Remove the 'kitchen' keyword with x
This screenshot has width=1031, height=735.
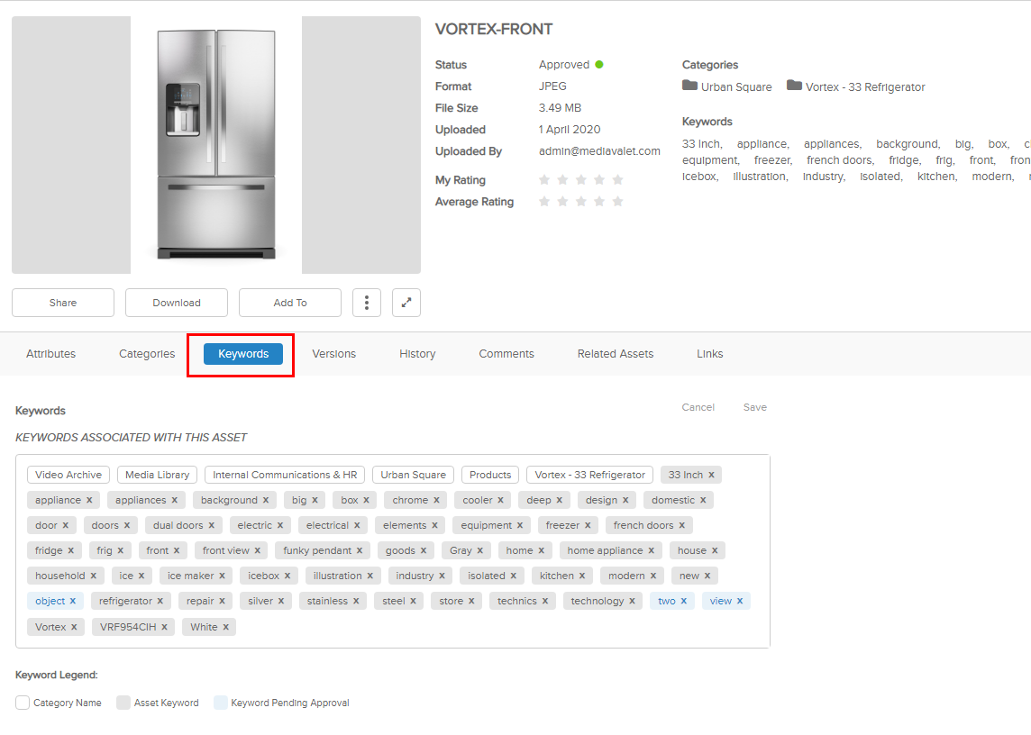click(x=582, y=576)
